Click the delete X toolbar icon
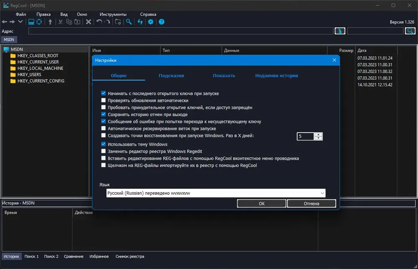This screenshot has width=418, height=269. tap(89, 22)
